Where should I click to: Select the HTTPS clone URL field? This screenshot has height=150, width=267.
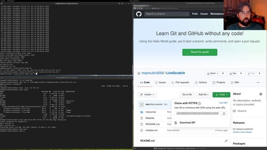pyautogui.click(x=197, y=113)
